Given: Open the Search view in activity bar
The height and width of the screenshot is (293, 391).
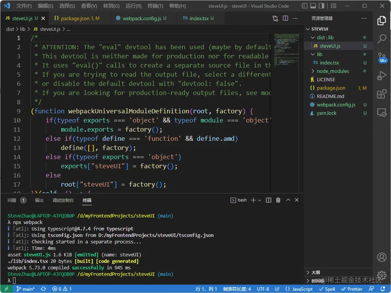Looking at the screenshot, I should pos(381,39).
